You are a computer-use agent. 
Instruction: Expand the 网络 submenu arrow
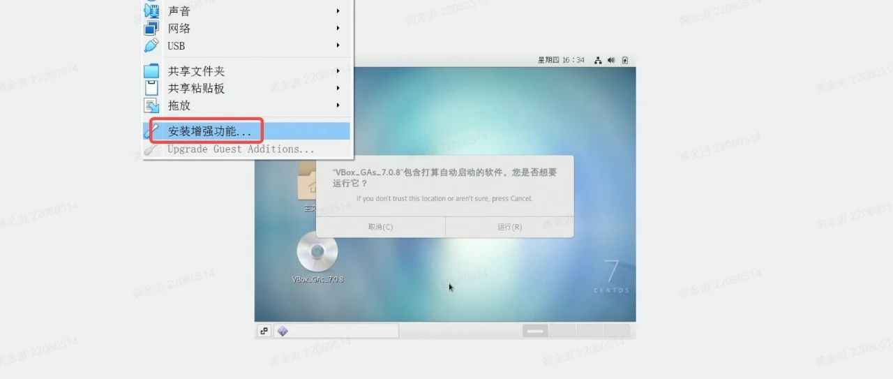(338, 28)
